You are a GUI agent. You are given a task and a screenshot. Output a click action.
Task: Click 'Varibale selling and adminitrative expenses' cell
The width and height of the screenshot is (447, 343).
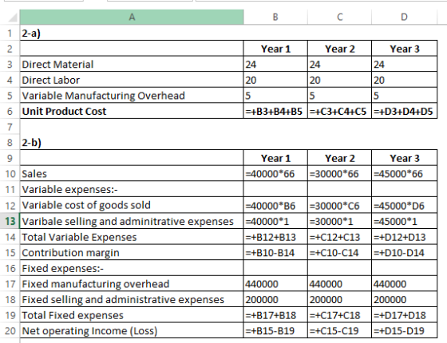pyautogui.click(x=132, y=221)
